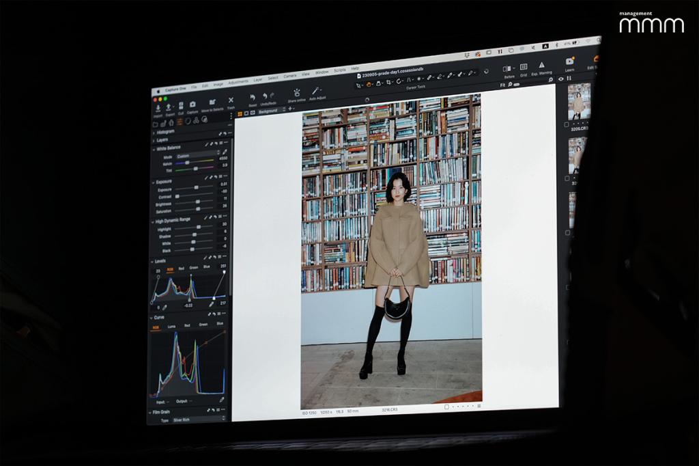Select the Blue channel tab in Curve
Viewport: 699px width, 466px height.
pos(220,323)
